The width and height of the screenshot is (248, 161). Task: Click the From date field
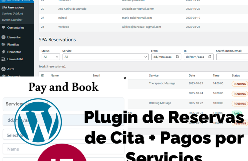(x=166, y=57)
